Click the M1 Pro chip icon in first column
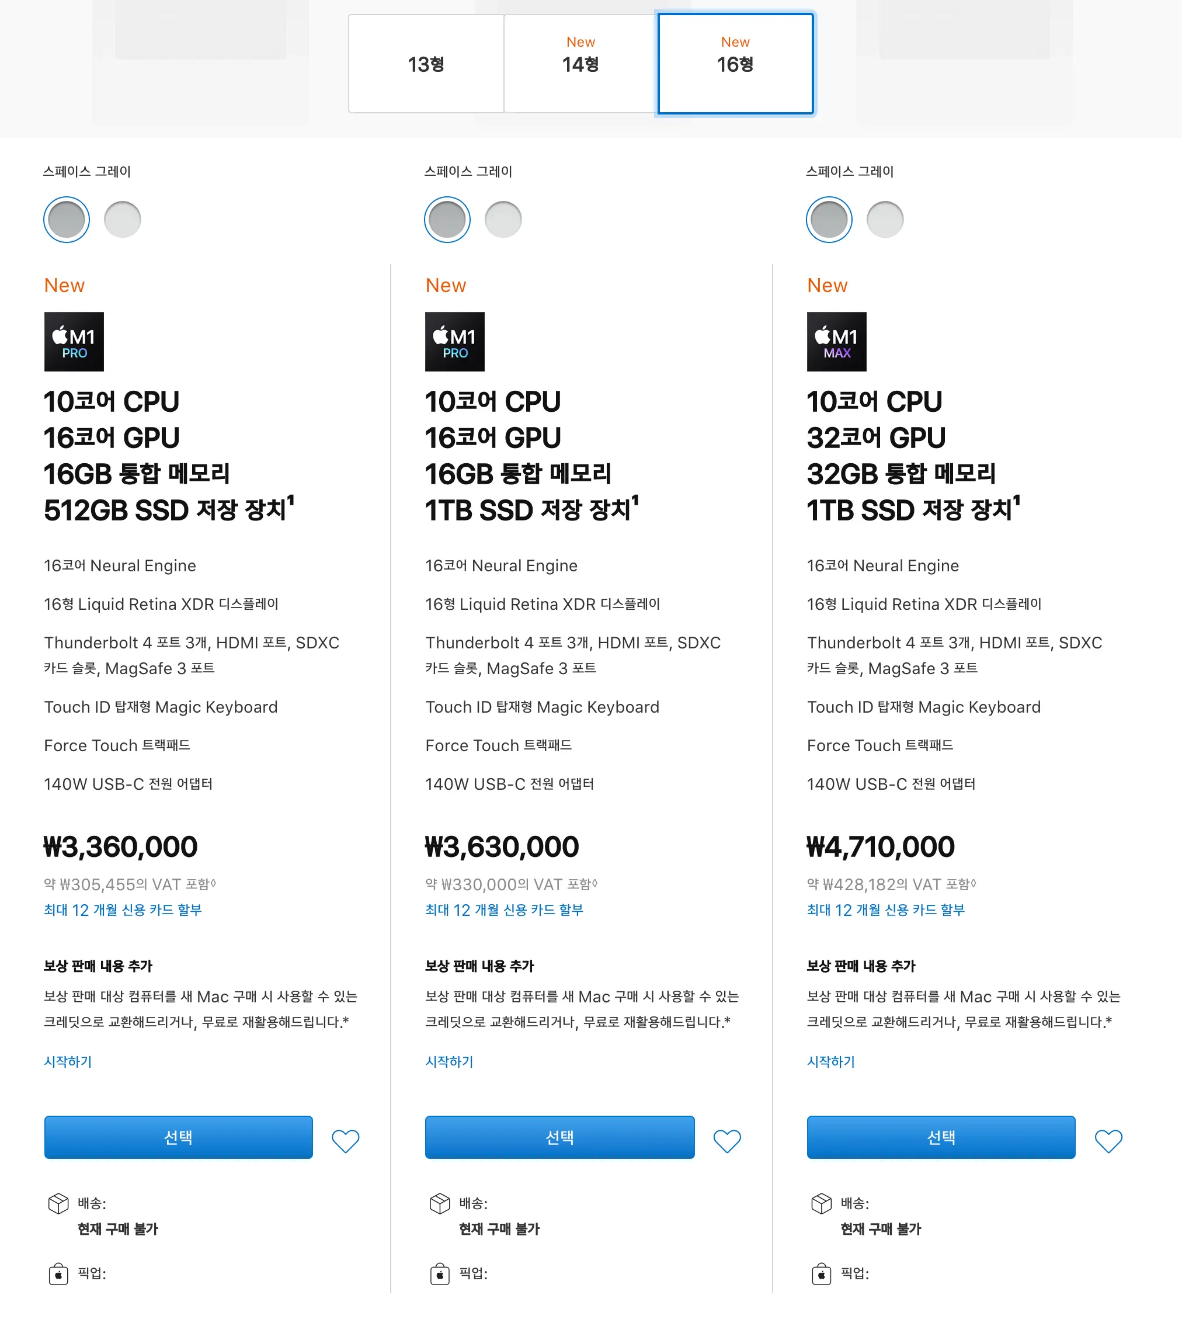This screenshot has height=1333, width=1182. [74, 342]
